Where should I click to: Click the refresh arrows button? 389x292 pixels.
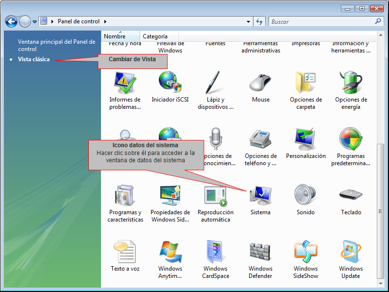pos(259,21)
